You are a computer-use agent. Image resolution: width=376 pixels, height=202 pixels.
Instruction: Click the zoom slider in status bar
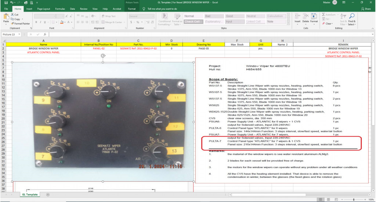coord(353,199)
